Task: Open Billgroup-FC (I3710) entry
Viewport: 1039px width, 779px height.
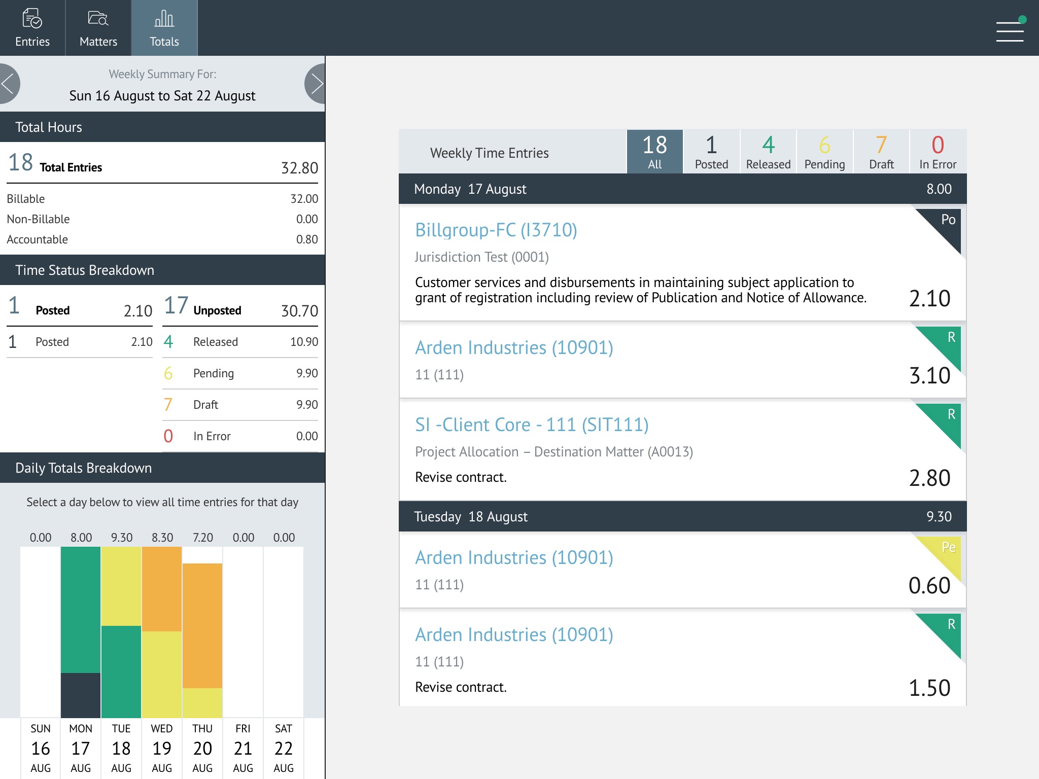Action: (x=496, y=230)
